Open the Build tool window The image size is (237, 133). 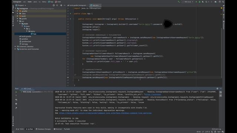67,129
